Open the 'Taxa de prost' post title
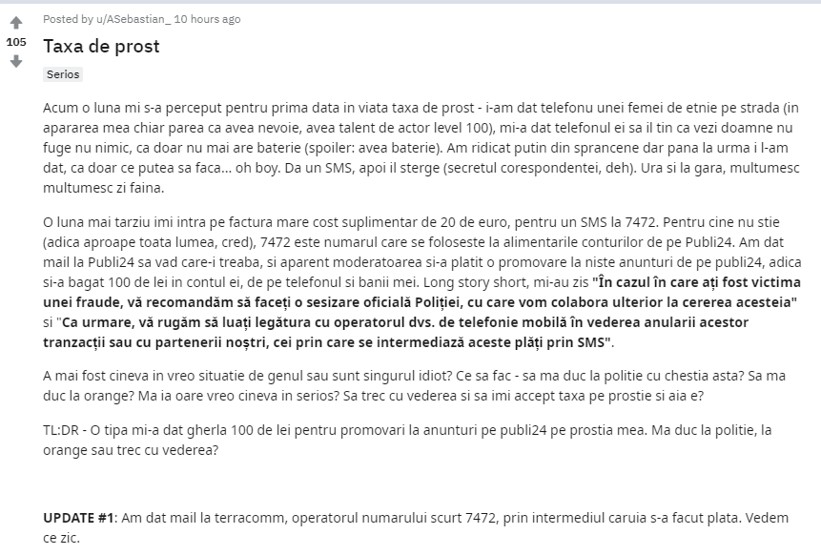Viewport: 821px width, 555px height. (101, 46)
